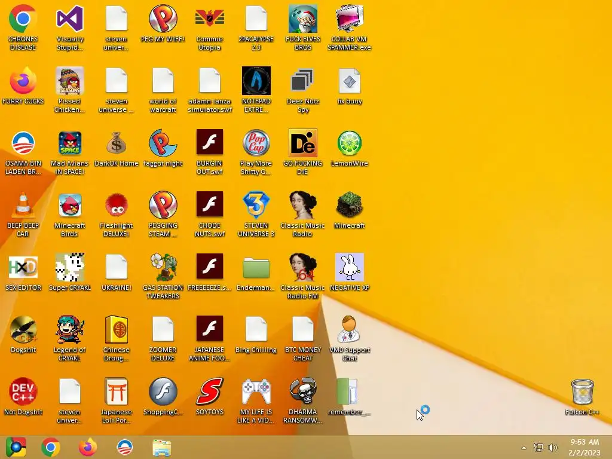Image resolution: width=612 pixels, height=459 pixels.
Task: Open Classic Music Radio FM 64 icon
Action: click(x=302, y=267)
